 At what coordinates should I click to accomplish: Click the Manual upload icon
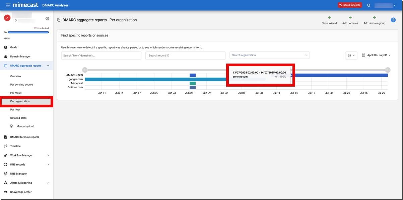12,126
